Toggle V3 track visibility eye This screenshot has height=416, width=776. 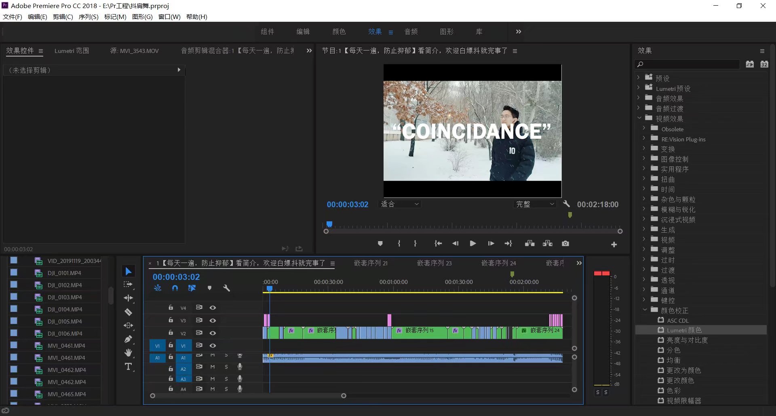click(x=213, y=320)
